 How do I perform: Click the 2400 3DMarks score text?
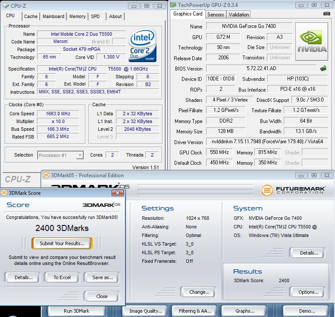pos(62,228)
